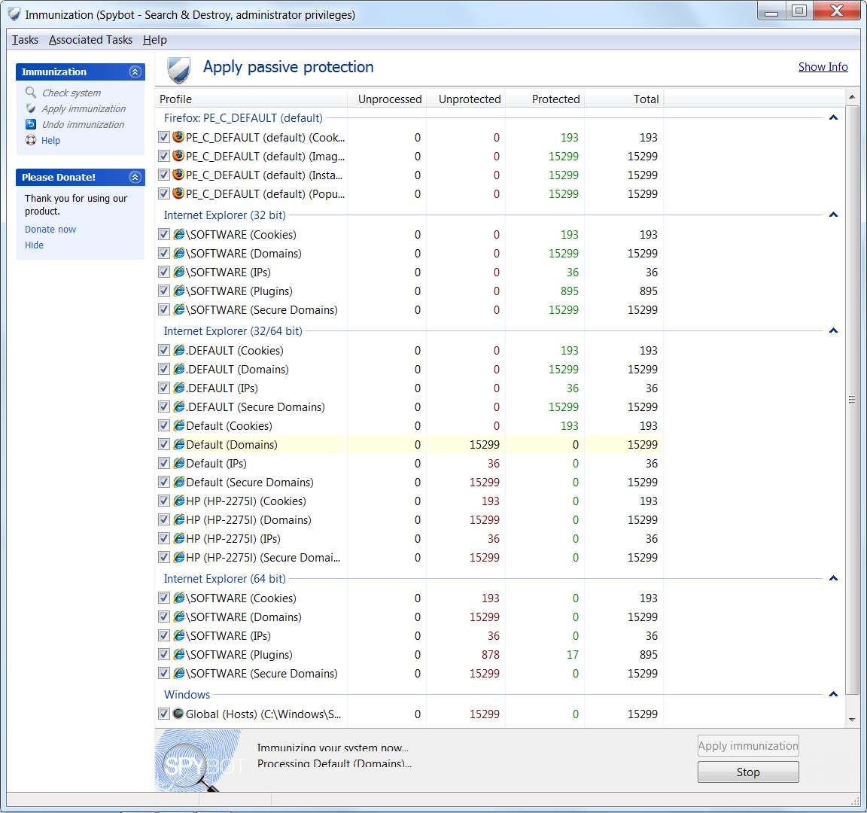Uncheck Global (Hosts) checkbox
The height and width of the screenshot is (813, 867).
(x=163, y=714)
